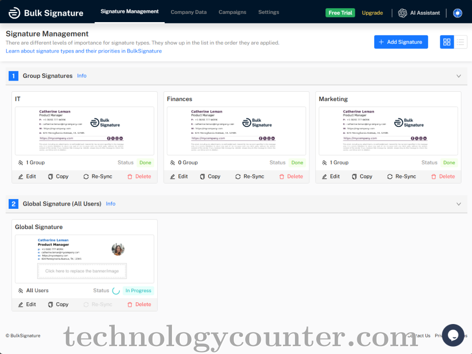
Task: Switch to list view layout
Action: [460, 42]
